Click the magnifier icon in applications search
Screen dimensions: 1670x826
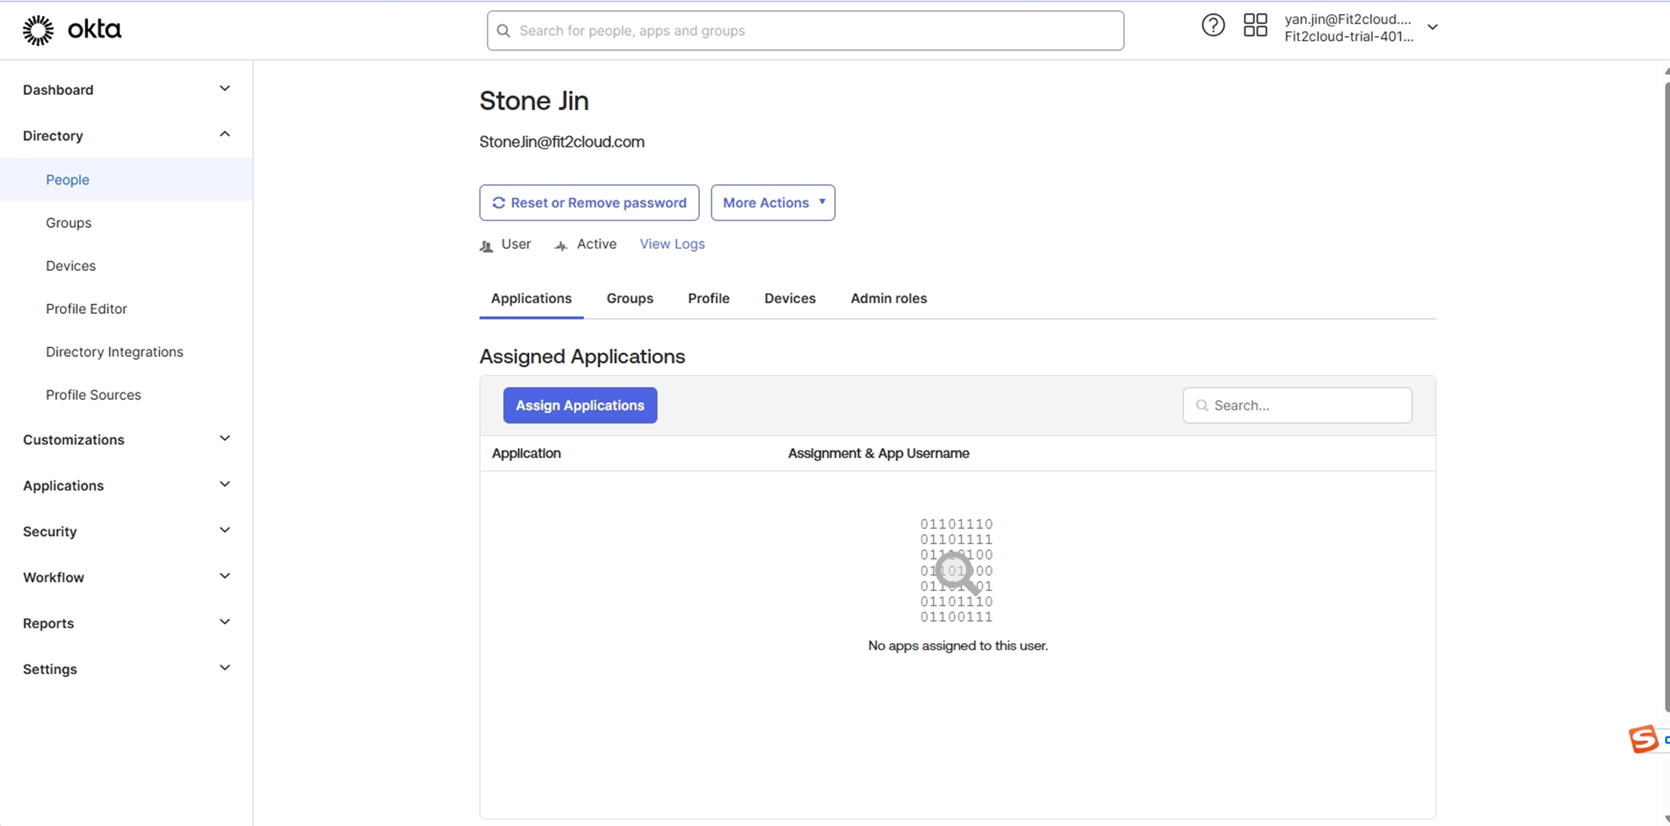coord(1202,406)
